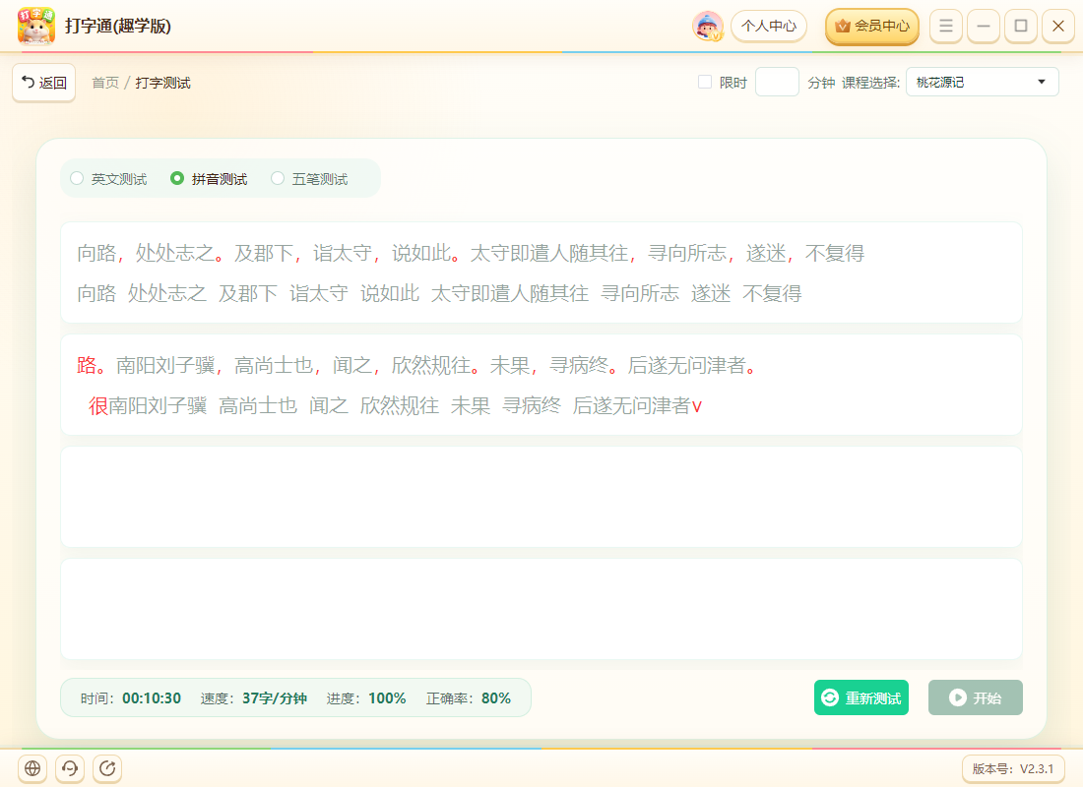The width and height of the screenshot is (1083, 787).
Task: Click the hamster app logo icon
Action: tap(35, 26)
